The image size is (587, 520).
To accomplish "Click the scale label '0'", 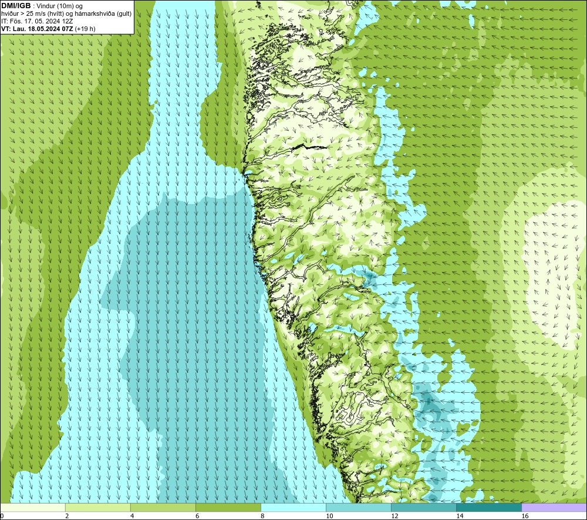I will (x=2, y=516).
